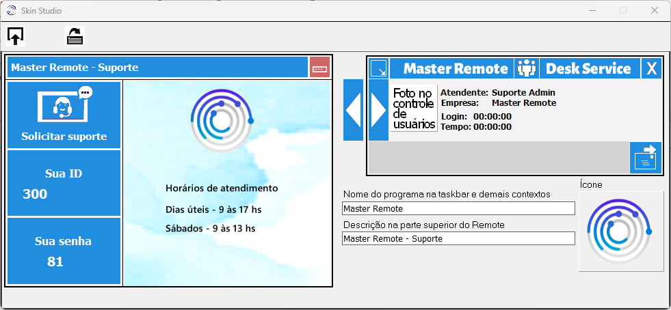Click the keyboard arrow icon in the toolbar
671x310 pixels.
(x=75, y=36)
